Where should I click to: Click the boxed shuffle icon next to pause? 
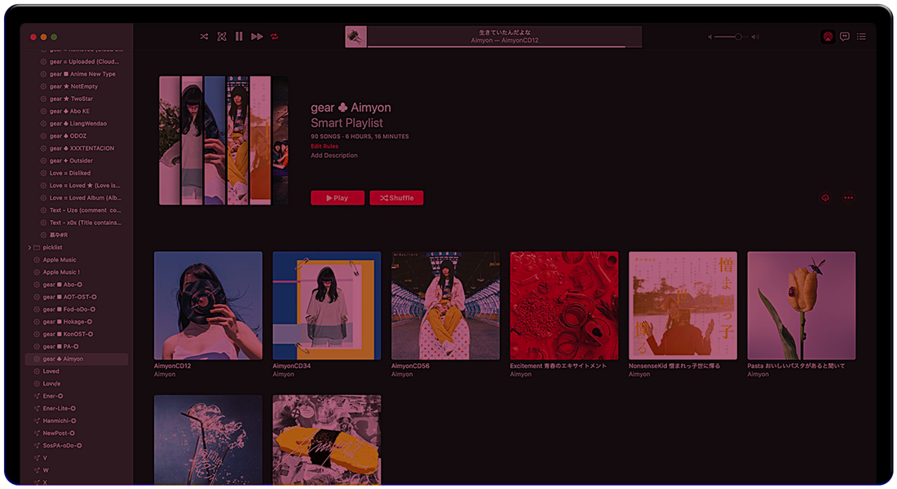[x=222, y=37]
